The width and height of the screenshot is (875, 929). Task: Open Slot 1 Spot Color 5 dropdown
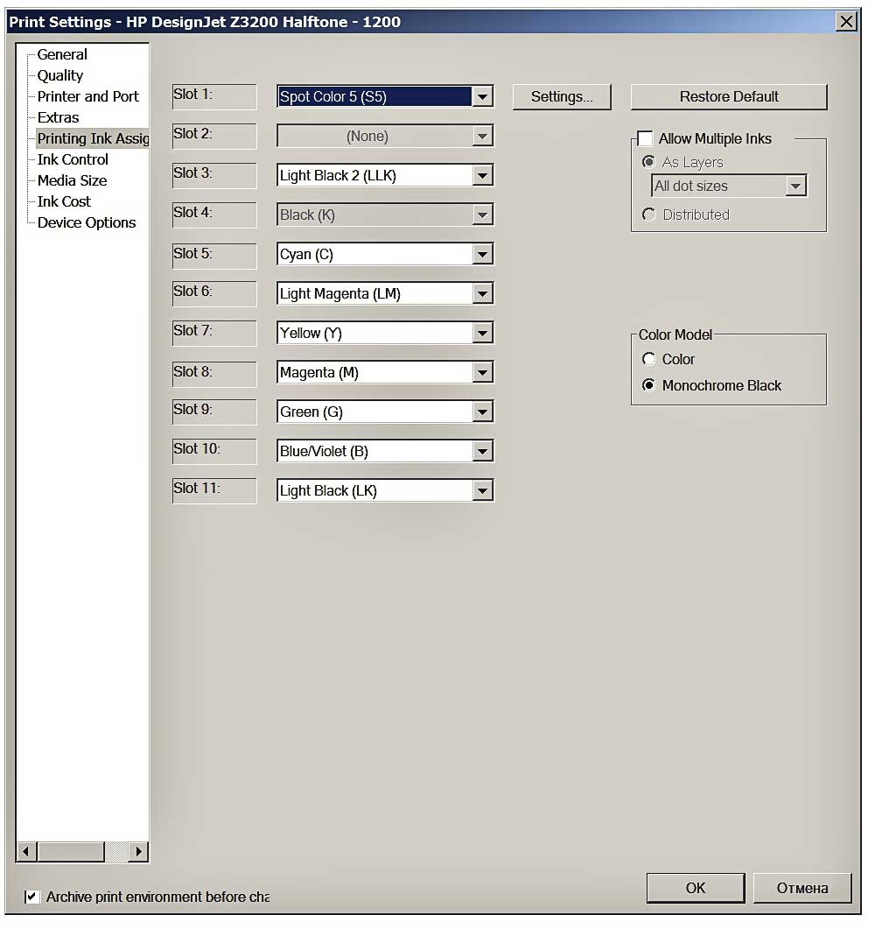[385, 96]
